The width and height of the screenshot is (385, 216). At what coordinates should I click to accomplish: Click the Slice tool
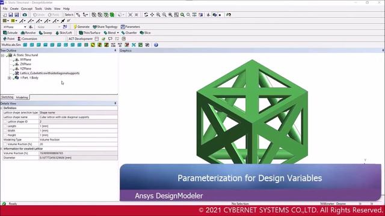click(145, 32)
